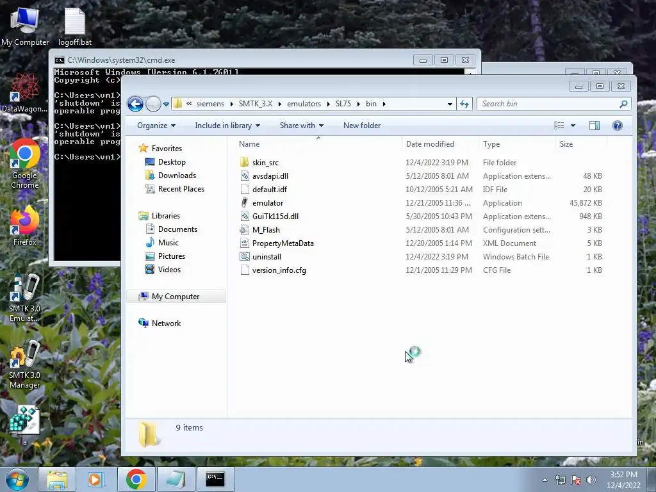The height and width of the screenshot is (492, 656).
Task: Expand the arrow after emulators in breadcrumb
Action: coord(329,104)
